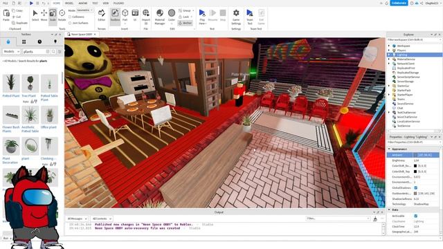Select the Select tool arrow
Screen dimensions: 443x249
[x=35, y=15]
